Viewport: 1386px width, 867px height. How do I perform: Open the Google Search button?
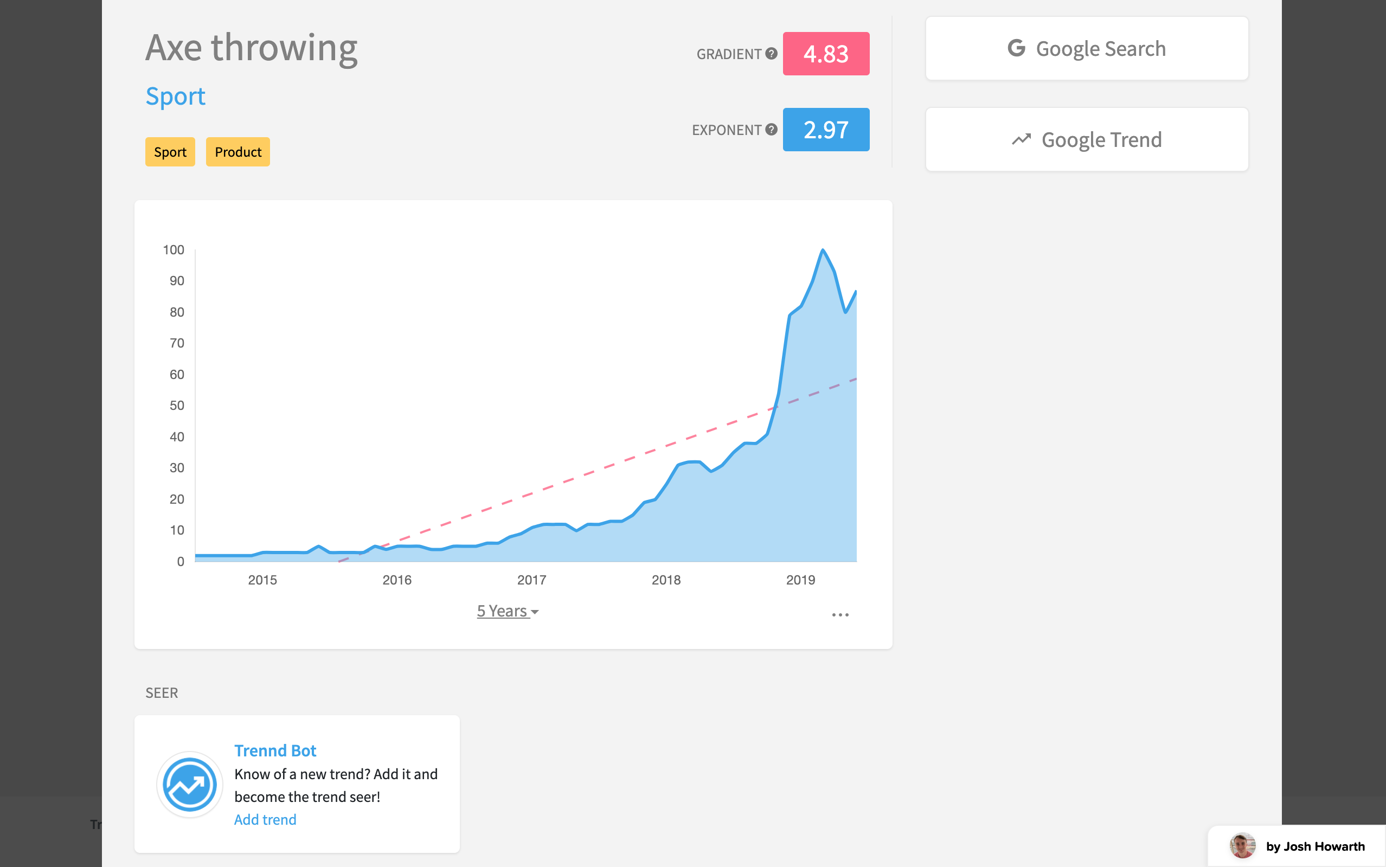coord(1087,49)
